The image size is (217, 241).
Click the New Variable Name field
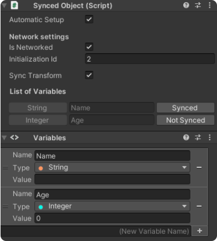pos(96,231)
